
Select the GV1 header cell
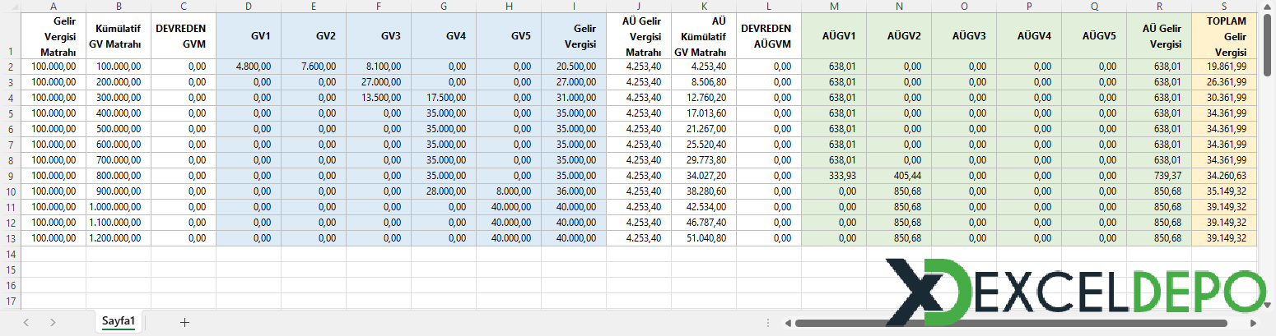249,35
